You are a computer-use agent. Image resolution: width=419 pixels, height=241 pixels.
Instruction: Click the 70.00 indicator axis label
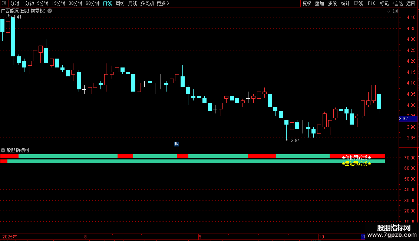pyautogui.click(x=410, y=158)
